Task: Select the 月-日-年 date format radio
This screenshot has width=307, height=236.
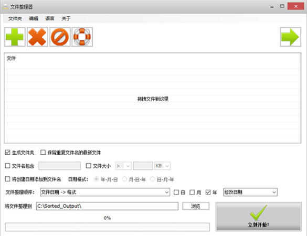Action: coord(124,179)
